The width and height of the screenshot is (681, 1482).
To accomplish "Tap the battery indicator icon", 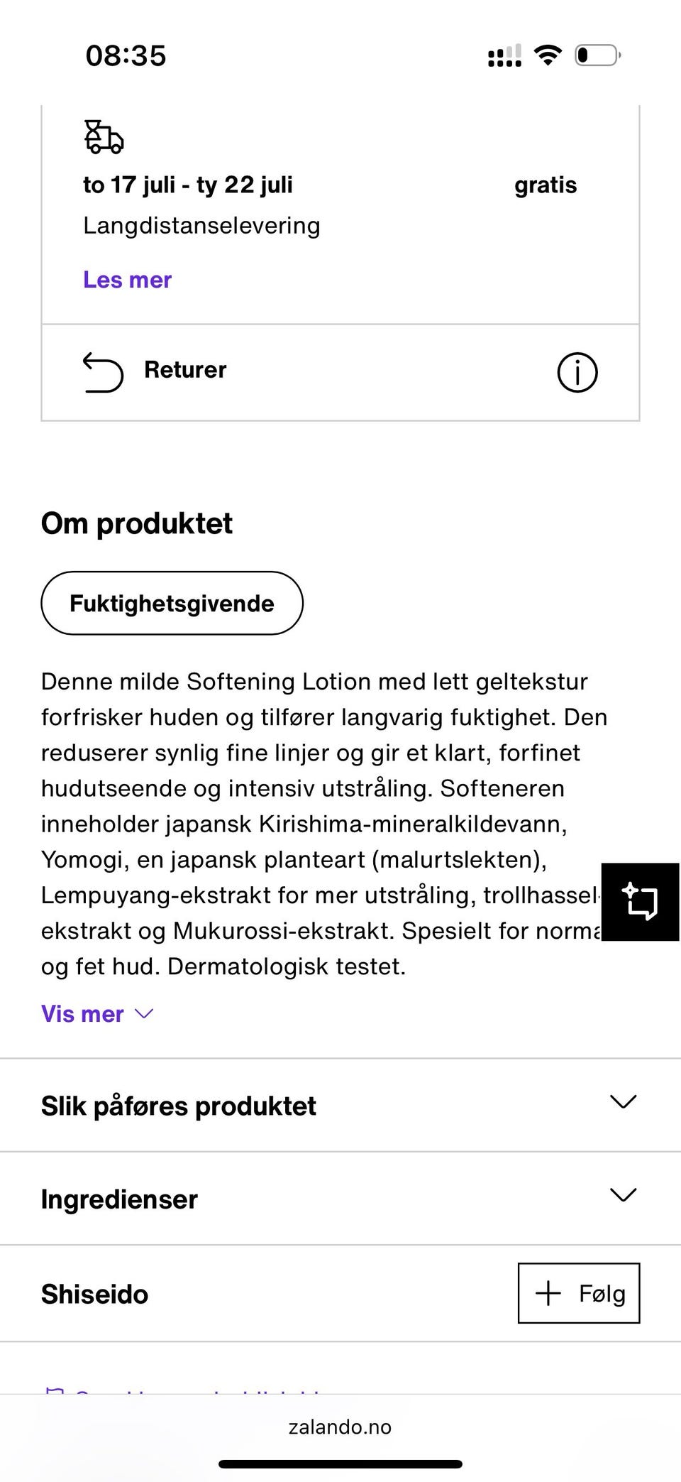I will click(x=597, y=55).
